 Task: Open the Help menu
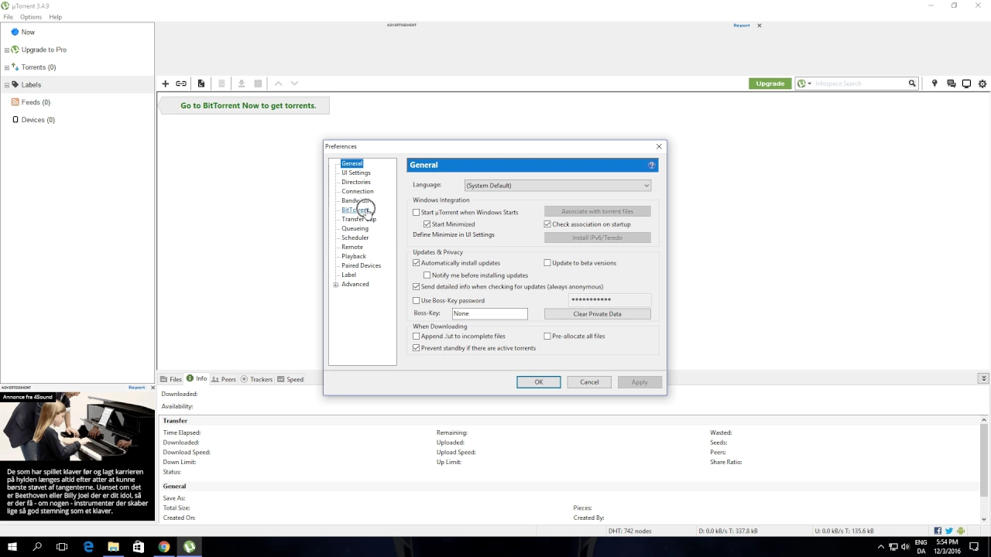point(55,17)
